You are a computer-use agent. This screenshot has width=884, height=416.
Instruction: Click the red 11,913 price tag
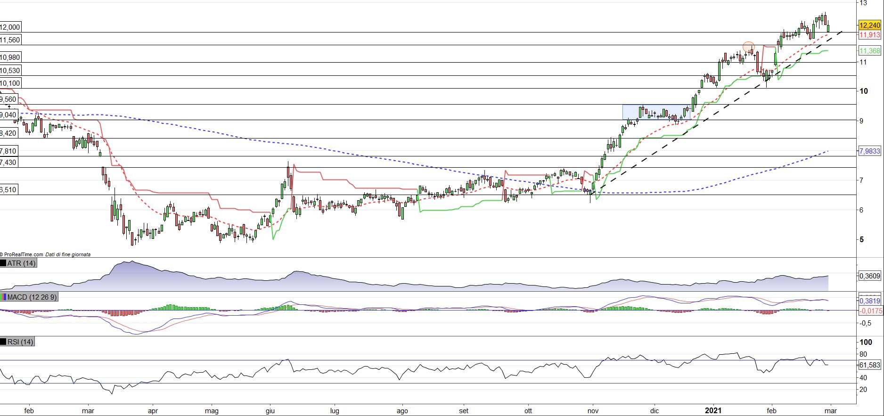click(x=869, y=35)
